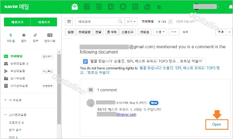Click sidebar scrollbar up arrow
Viewport: 233px width, 139px height.
(x=59, y=52)
